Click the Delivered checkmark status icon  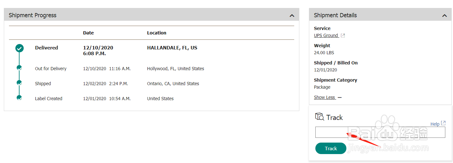[20, 48]
